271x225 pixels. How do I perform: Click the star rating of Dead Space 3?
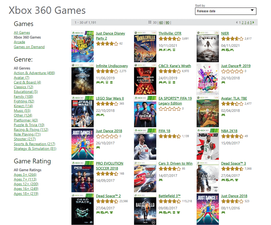tap(232, 169)
